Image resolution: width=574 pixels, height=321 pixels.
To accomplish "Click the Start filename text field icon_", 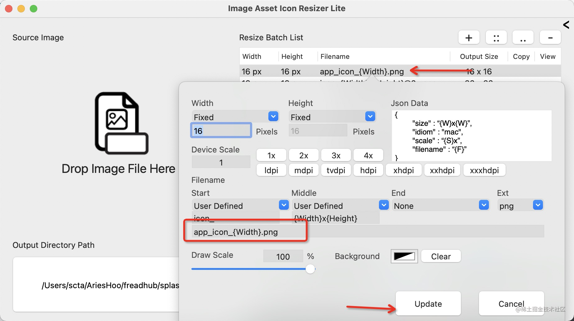I will 235,218.
